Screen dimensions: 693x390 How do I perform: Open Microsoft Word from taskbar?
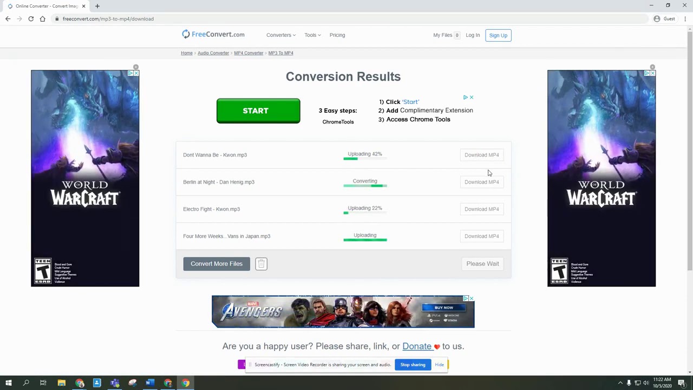pos(150,383)
